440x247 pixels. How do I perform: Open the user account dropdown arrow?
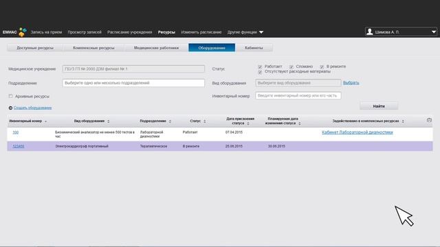click(x=434, y=32)
